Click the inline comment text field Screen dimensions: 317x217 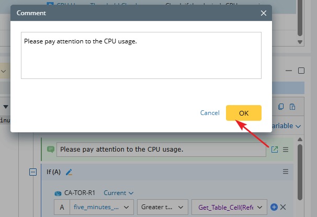point(161,150)
